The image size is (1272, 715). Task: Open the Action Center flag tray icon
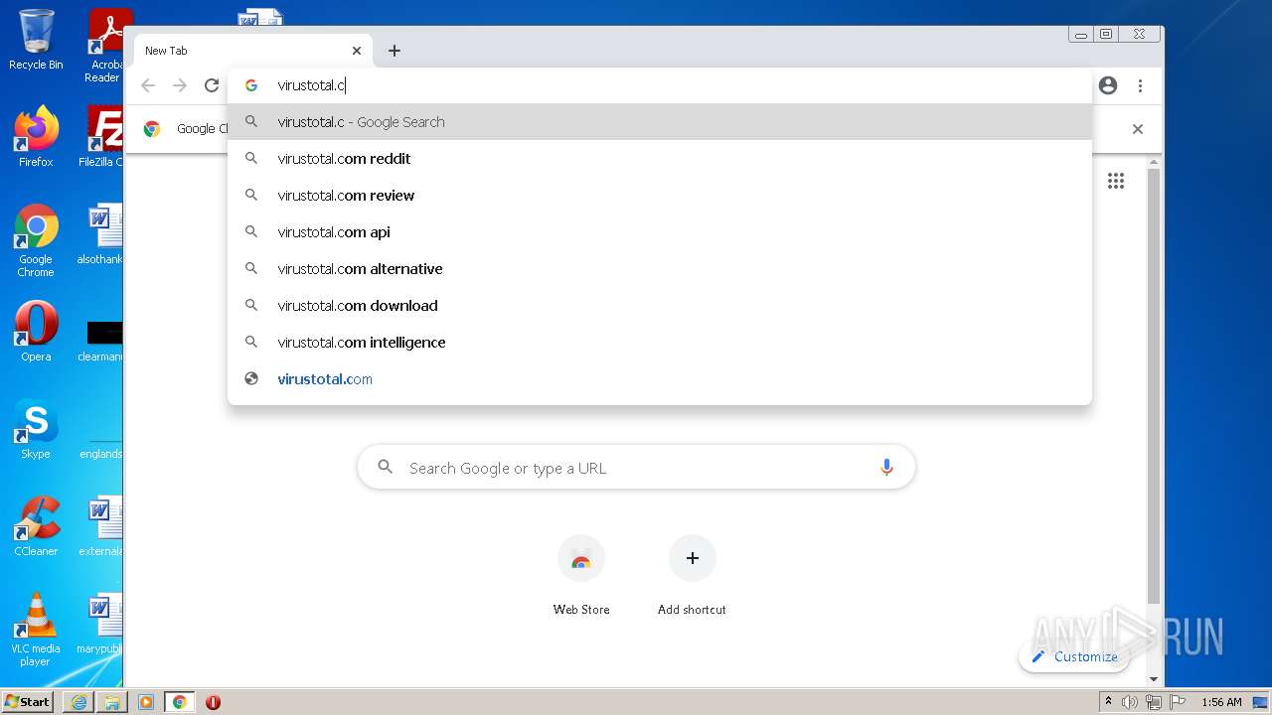pyautogui.click(x=1178, y=702)
